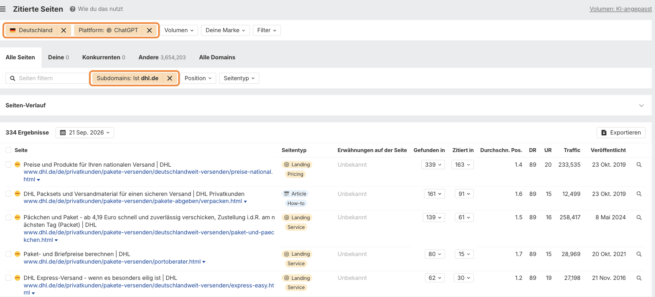Open the Deine Marke dropdown

tap(226, 30)
